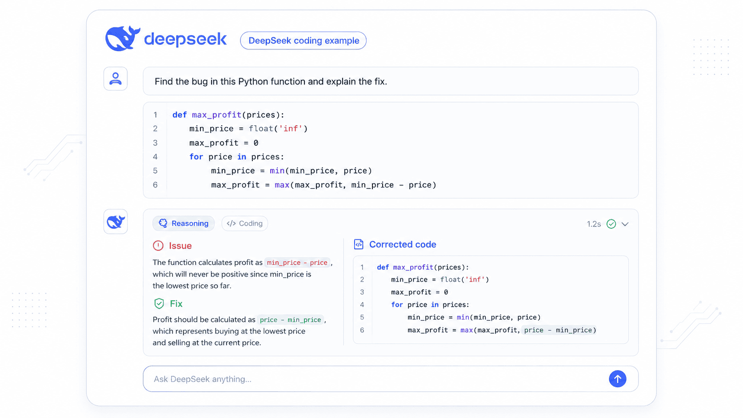
Task: Click line 1 def max_profit in original code
Action: pos(228,115)
